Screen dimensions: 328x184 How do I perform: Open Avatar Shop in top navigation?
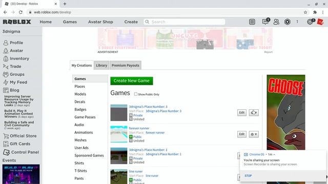(100, 22)
